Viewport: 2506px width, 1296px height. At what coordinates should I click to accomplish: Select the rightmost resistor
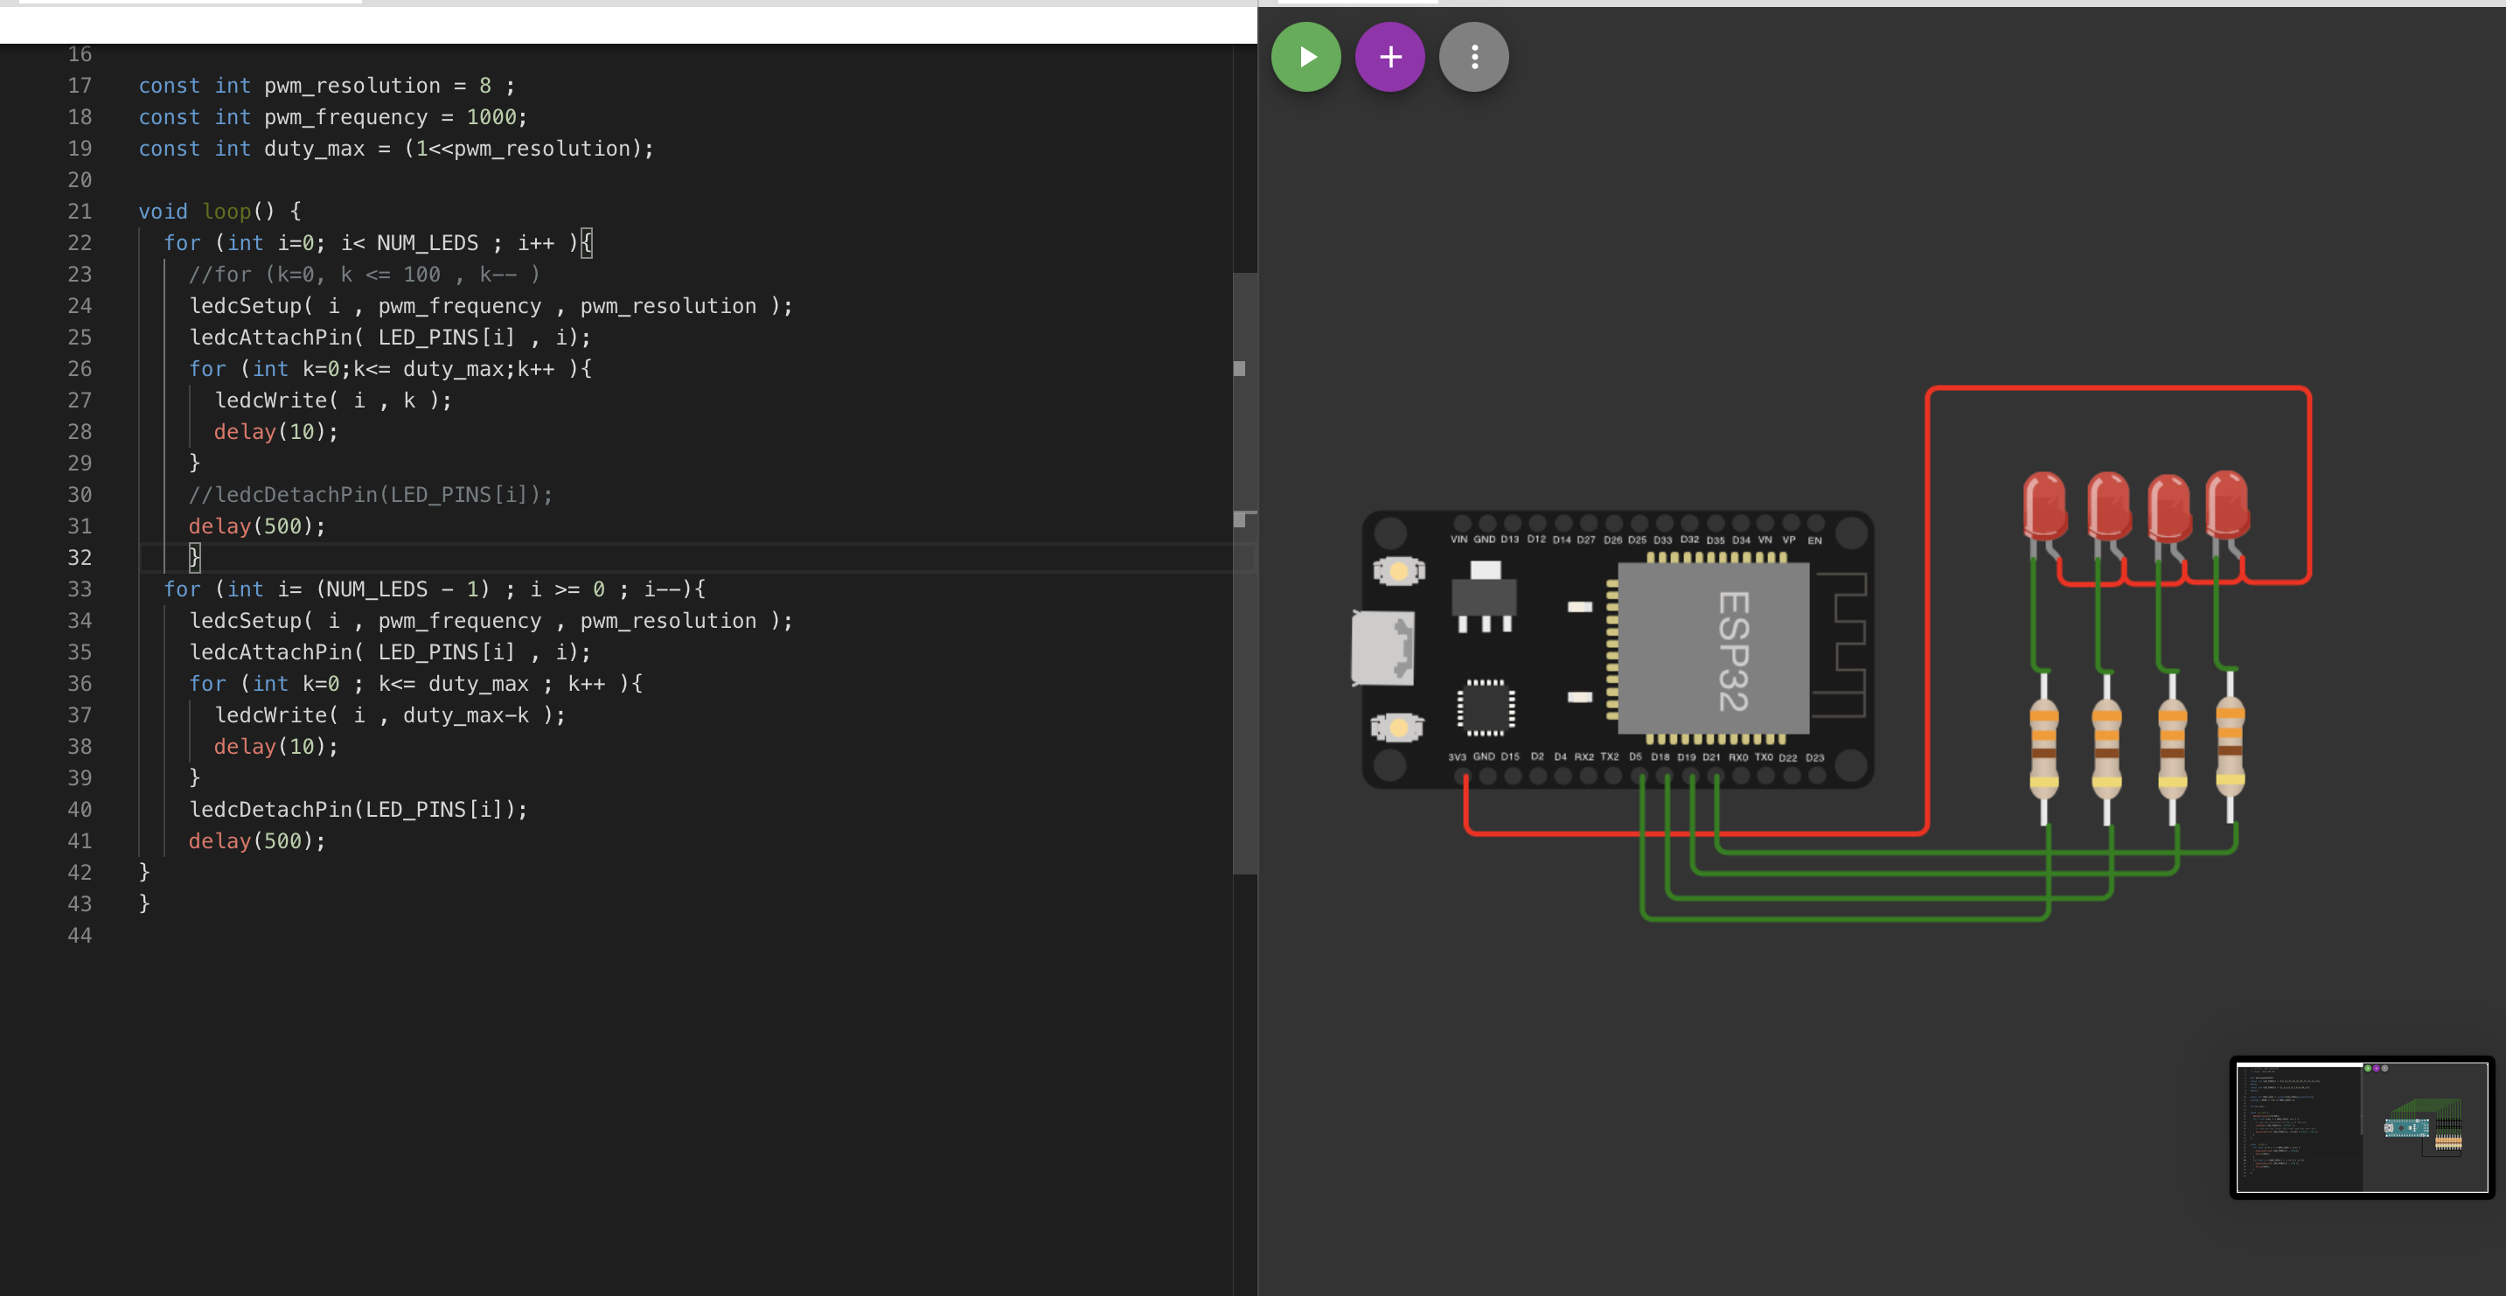pos(2230,746)
